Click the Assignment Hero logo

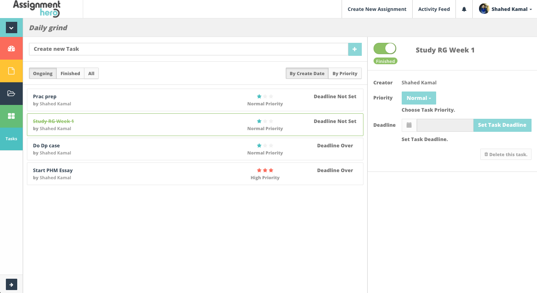(37, 9)
